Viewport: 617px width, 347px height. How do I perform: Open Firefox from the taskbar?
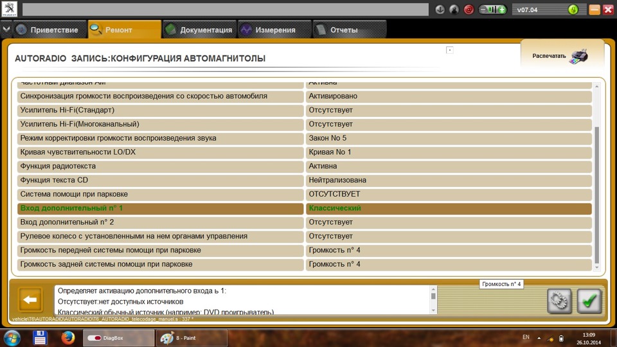tap(67, 337)
